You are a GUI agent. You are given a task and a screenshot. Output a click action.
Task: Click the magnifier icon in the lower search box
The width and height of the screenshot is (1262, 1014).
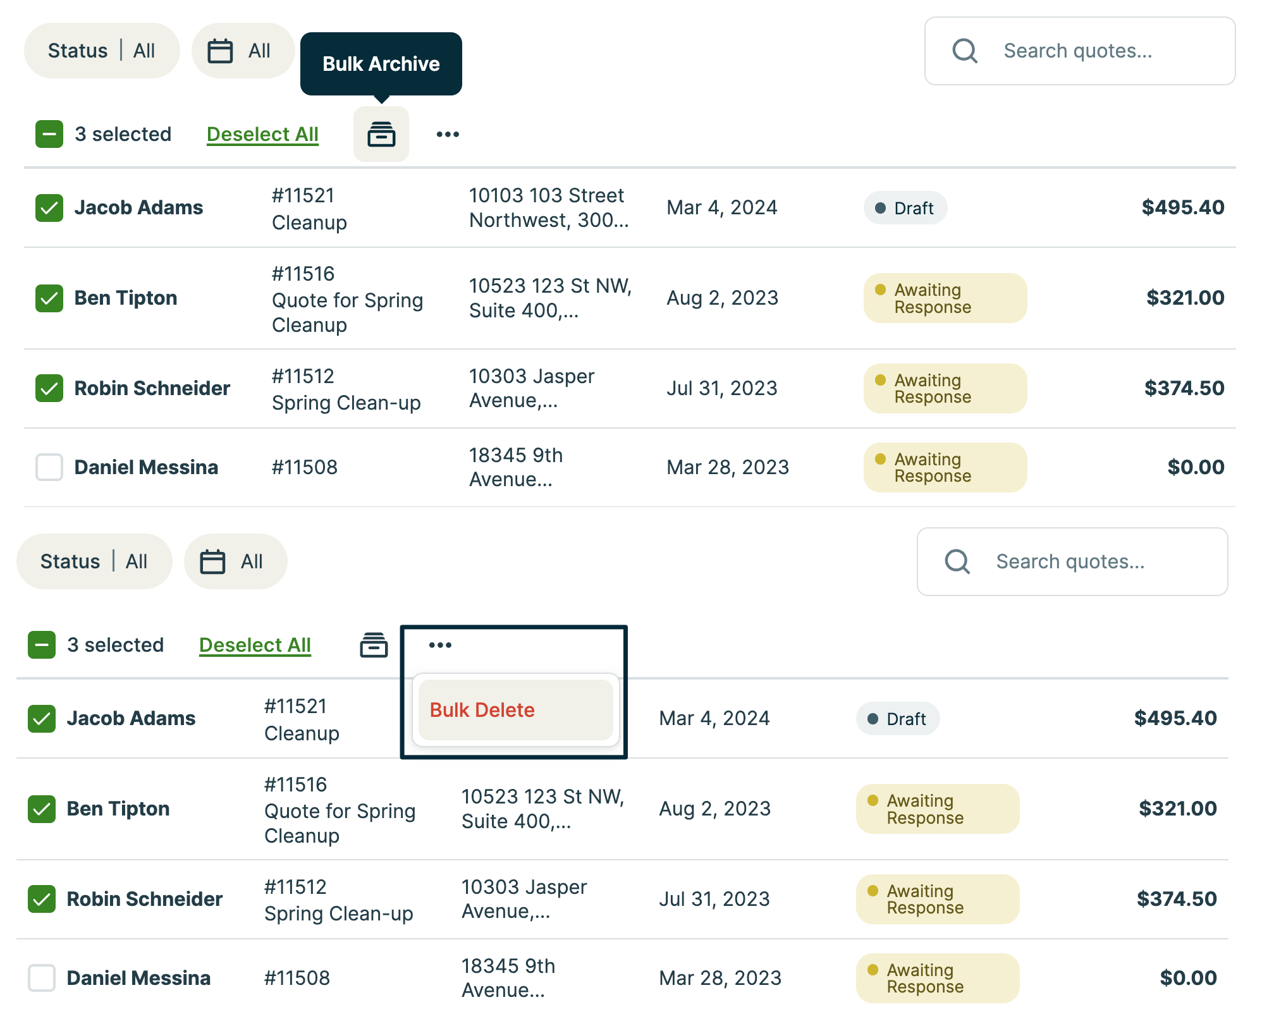pos(957,561)
